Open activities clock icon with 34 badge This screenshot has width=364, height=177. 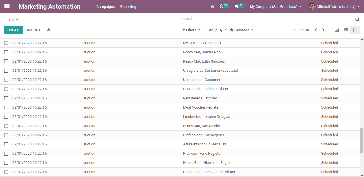[x=222, y=6]
